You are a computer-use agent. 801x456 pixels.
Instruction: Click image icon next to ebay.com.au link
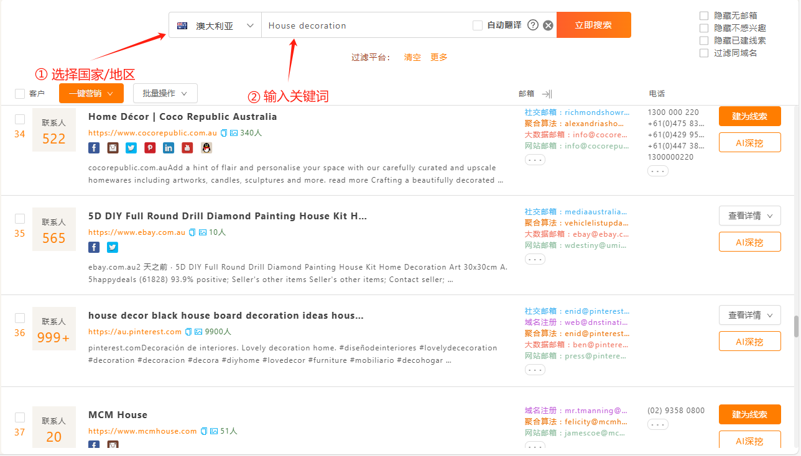tap(202, 232)
